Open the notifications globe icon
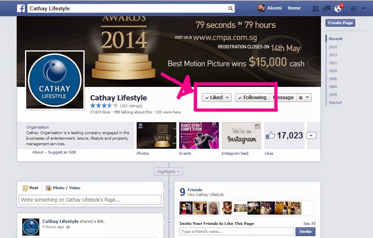Image resolution: width=373 pixels, height=238 pixels. pyautogui.click(x=338, y=9)
